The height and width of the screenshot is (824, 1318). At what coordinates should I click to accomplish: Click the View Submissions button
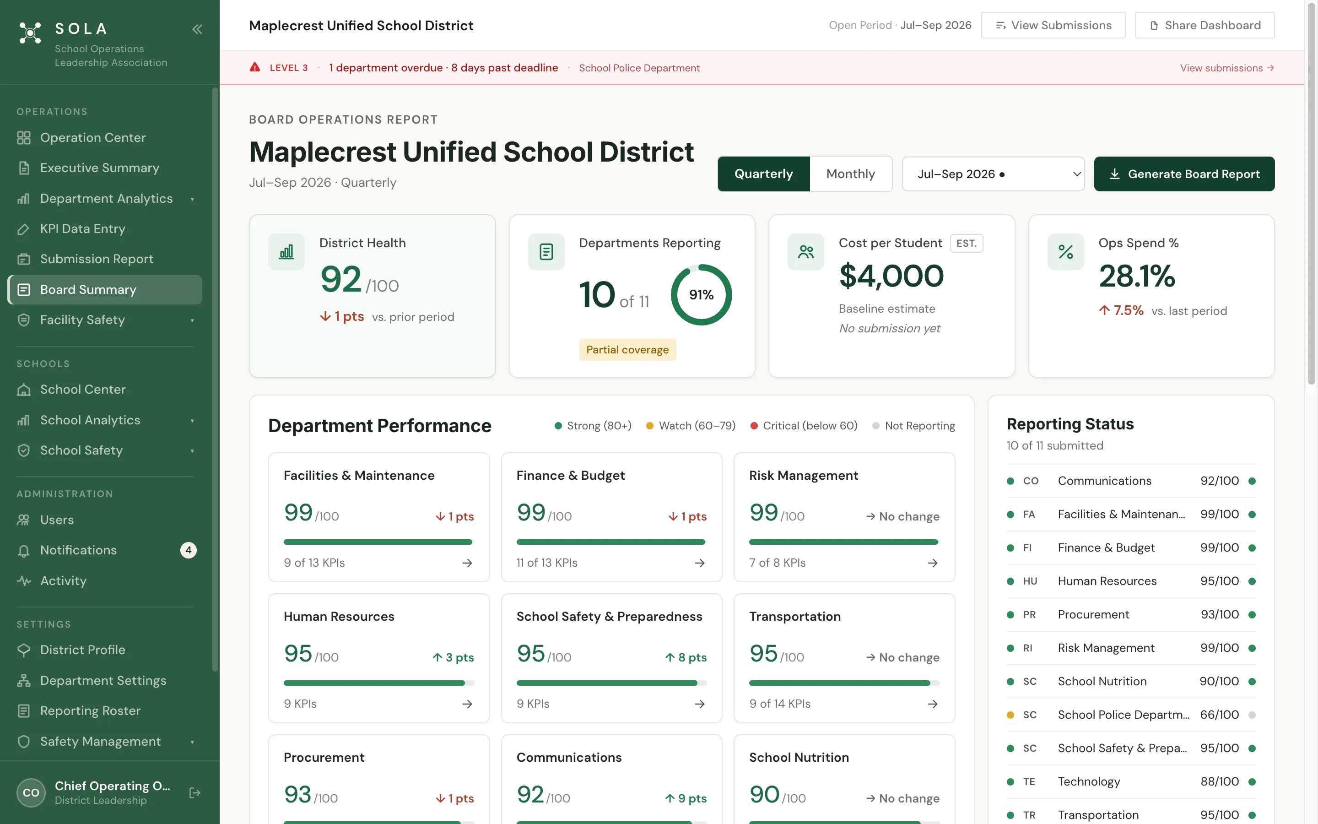coord(1053,25)
